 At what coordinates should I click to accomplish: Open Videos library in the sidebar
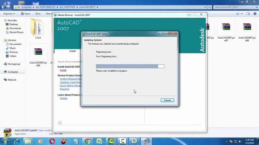11,56
